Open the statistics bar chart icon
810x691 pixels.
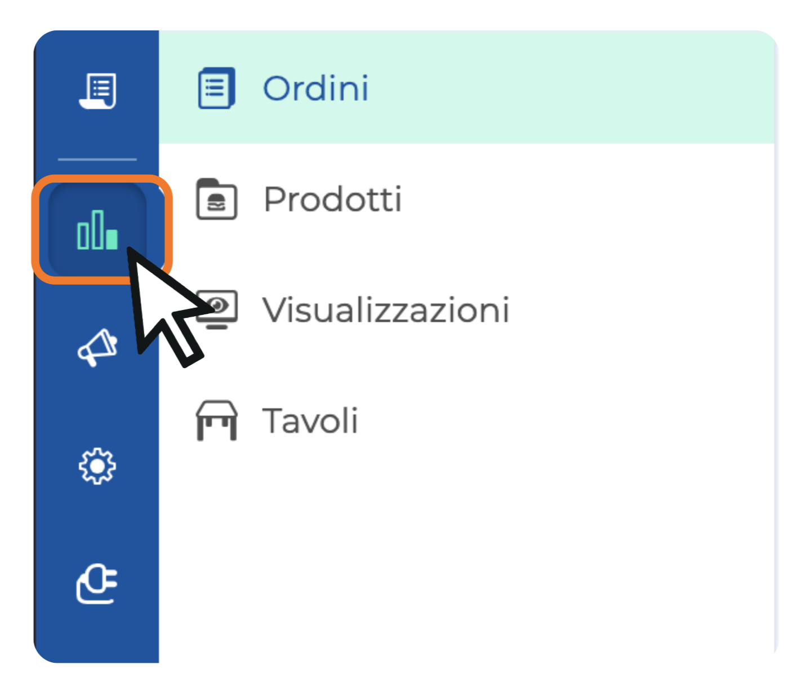pos(97,229)
